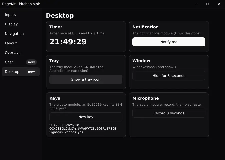Screen dimensions: 225x160
Task: Minimize the RageKit window
Action: click(196, 4)
